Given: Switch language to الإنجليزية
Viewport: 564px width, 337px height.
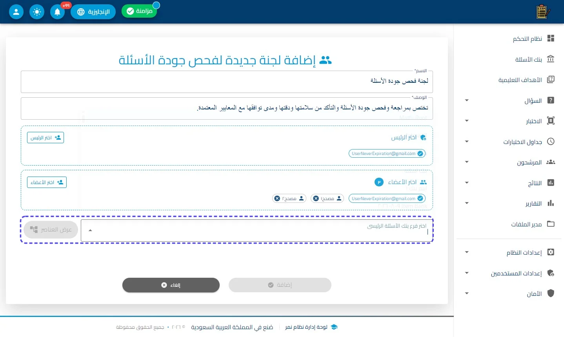Looking at the screenshot, I should coord(93,12).
